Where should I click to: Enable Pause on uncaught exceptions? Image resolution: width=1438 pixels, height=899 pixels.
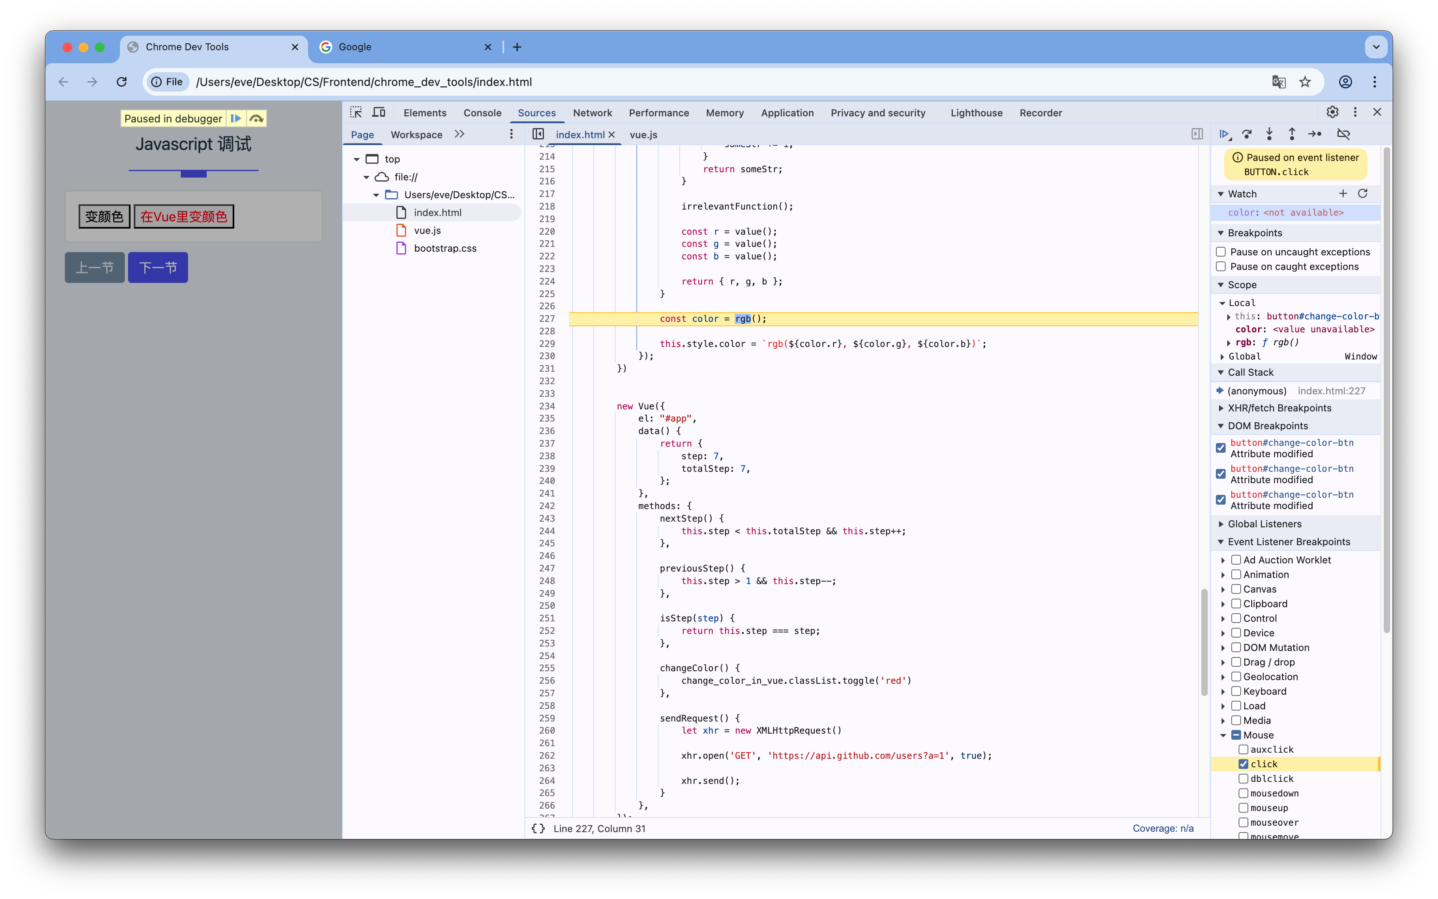coord(1221,252)
